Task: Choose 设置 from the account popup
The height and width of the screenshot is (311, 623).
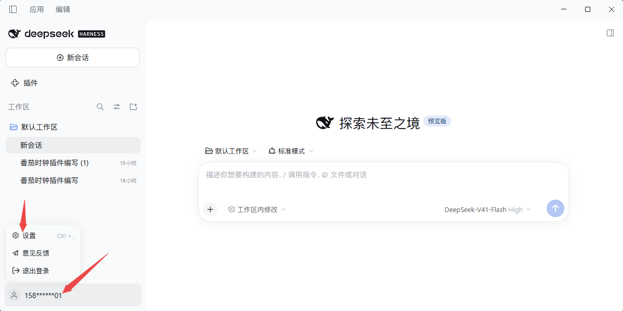Action: [43, 236]
